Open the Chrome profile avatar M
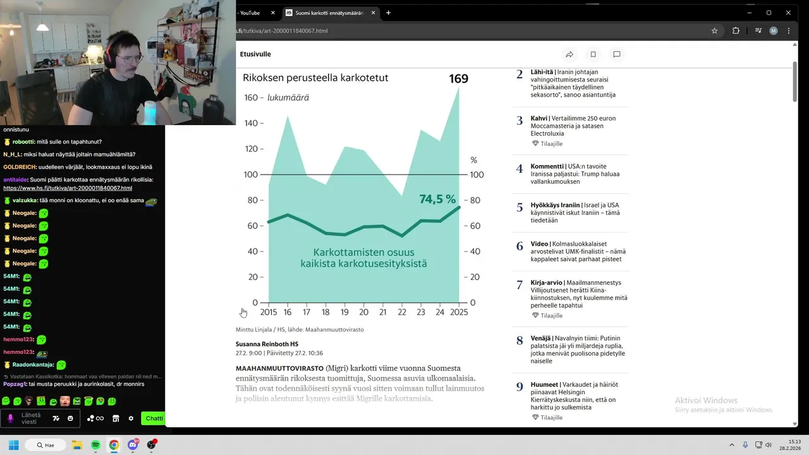 pyautogui.click(x=774, y=30)
